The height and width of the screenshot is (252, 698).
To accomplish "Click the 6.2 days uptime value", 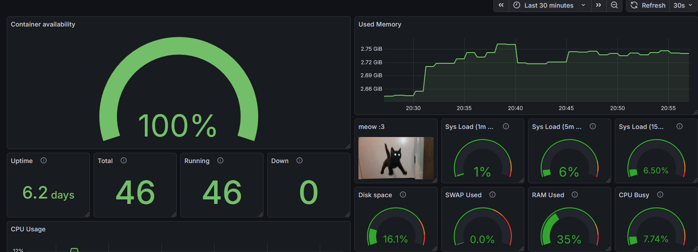I will (x=49, y=193).
